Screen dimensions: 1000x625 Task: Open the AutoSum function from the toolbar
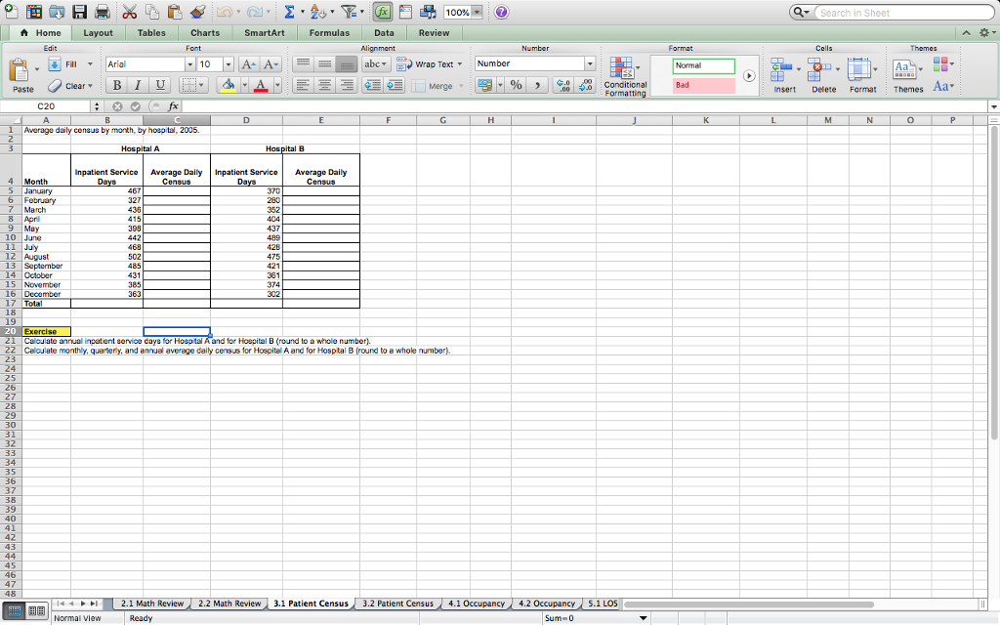point(289,11)
